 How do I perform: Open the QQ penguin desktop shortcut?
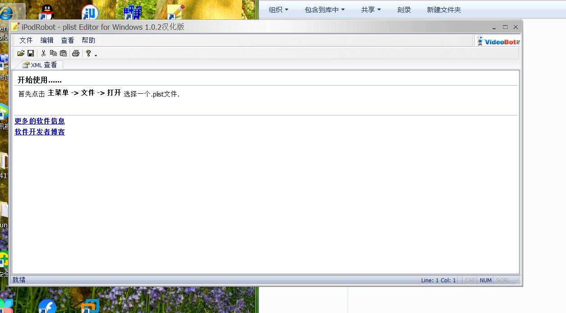click(x=46, y=12)
